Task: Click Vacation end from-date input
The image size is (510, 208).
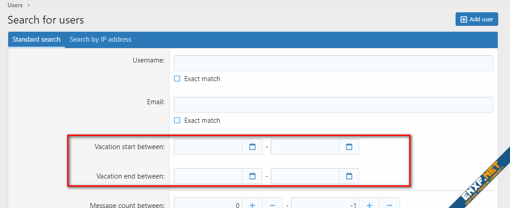Action: click(x=208, y=176)
